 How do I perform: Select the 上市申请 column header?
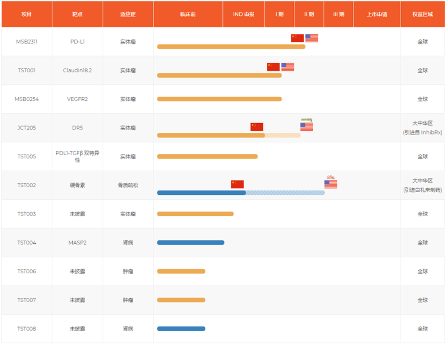[377, 14]
